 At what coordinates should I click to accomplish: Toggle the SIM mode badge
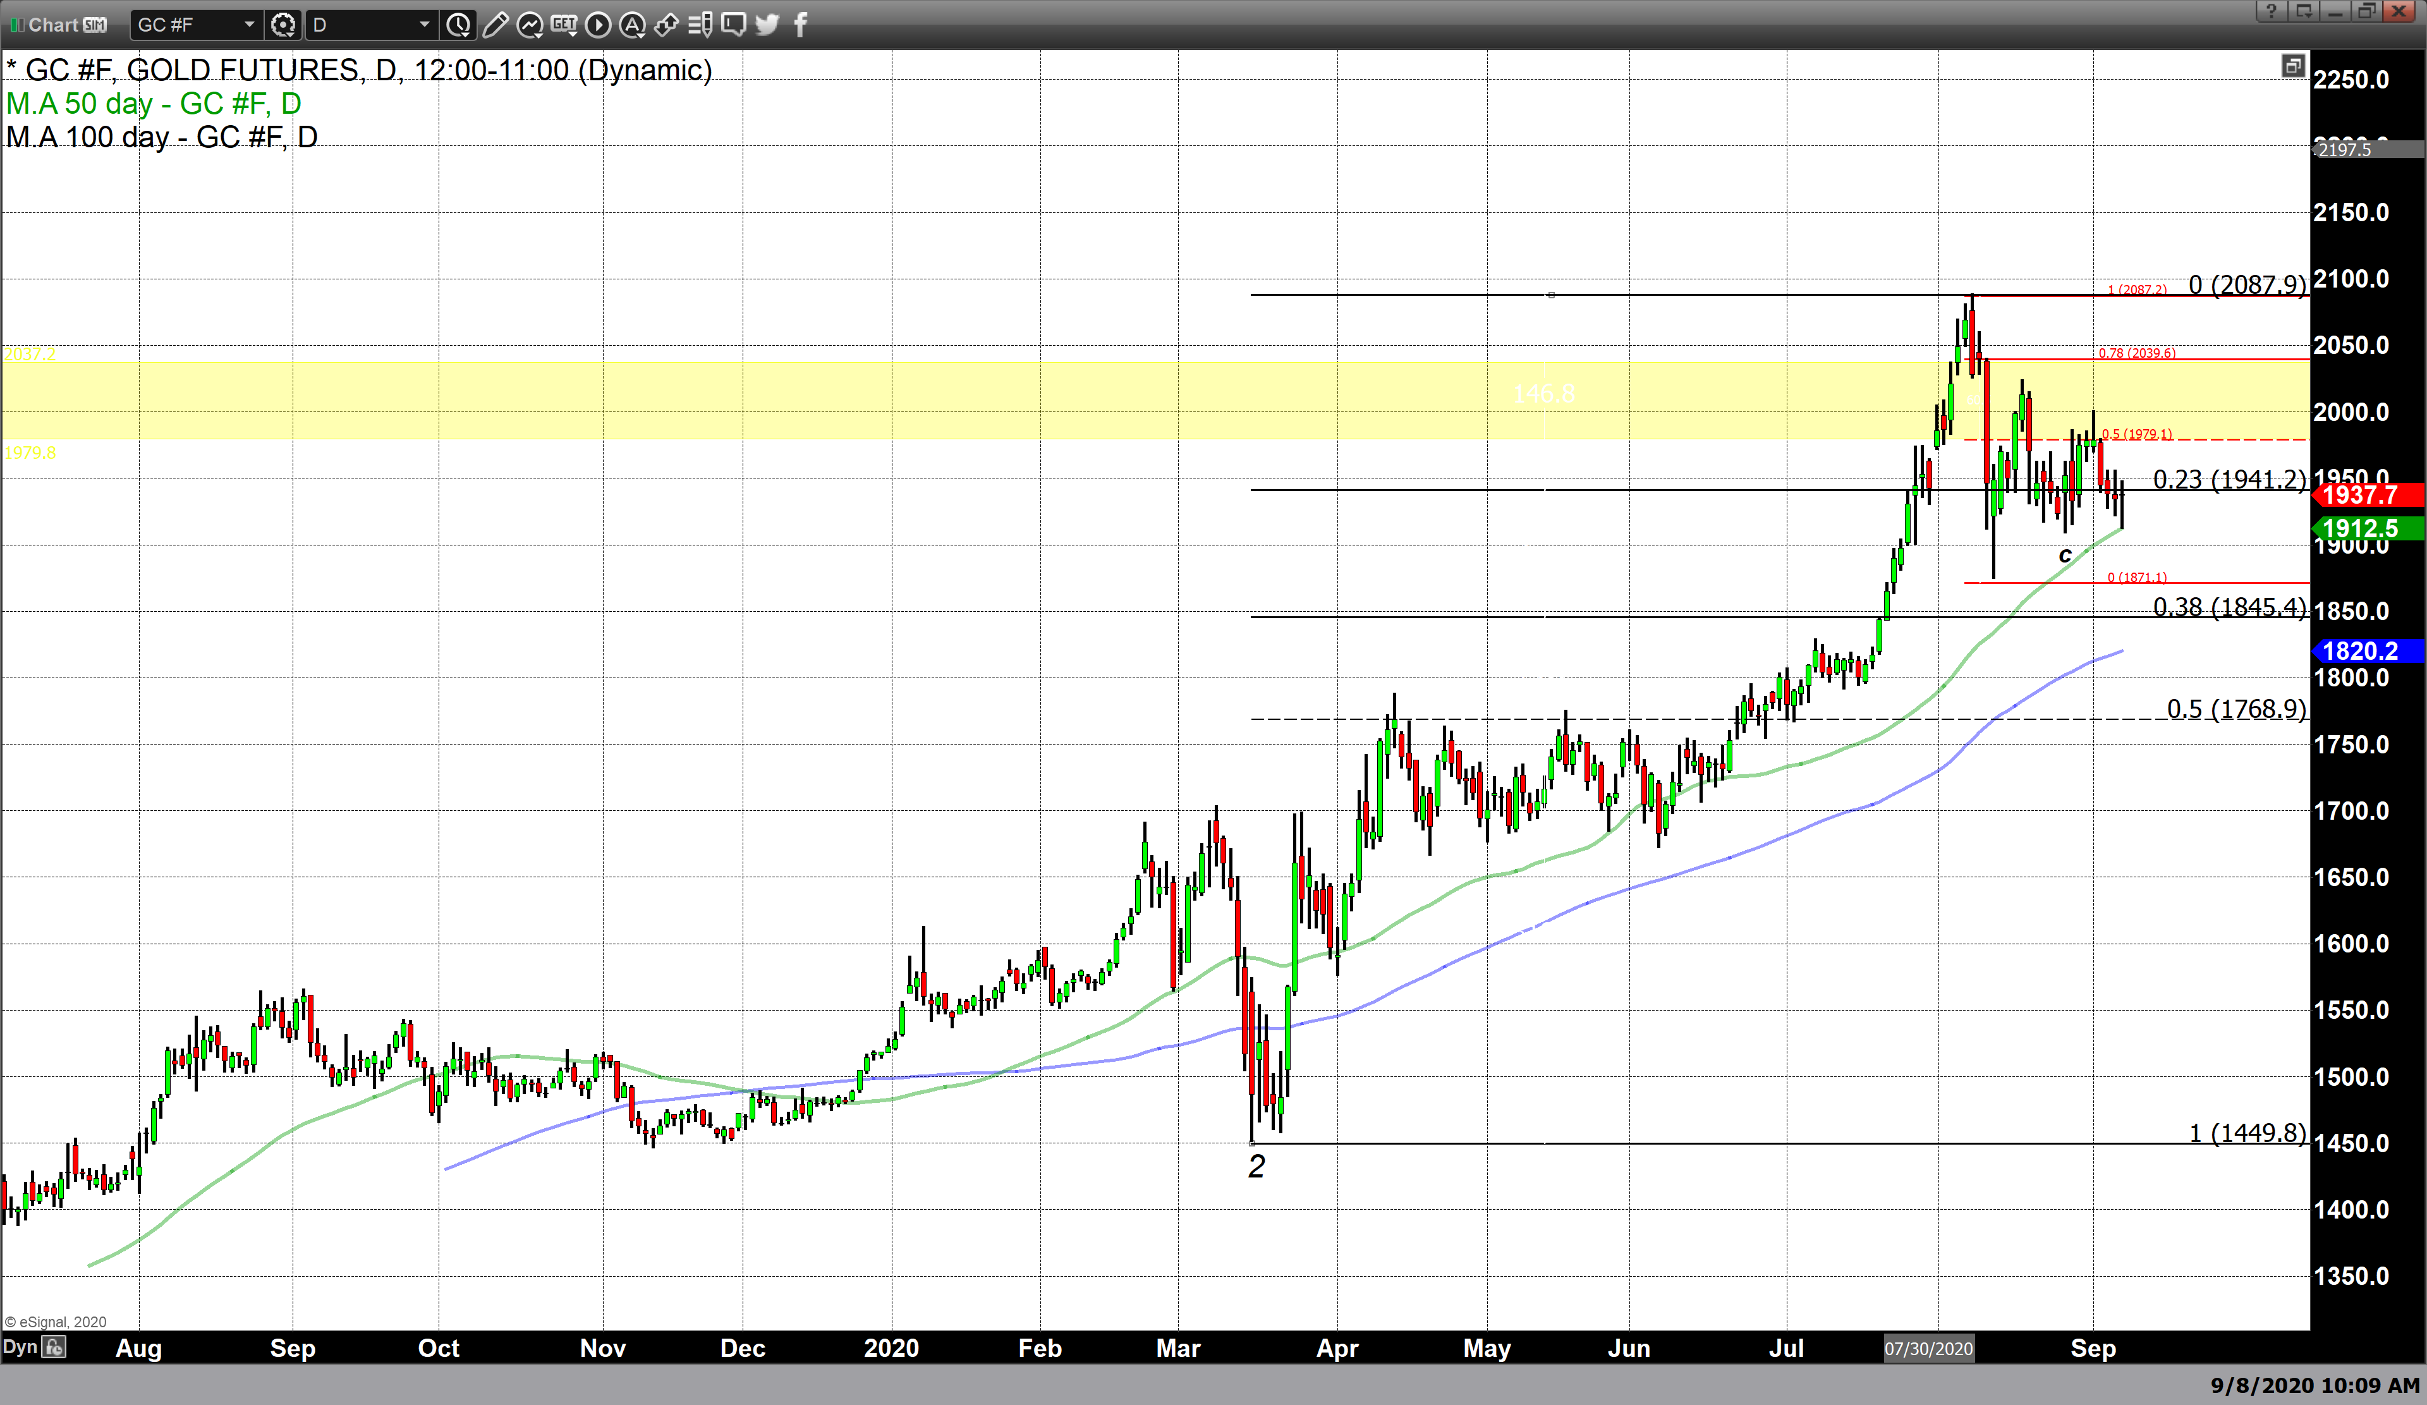pos(94,25)
